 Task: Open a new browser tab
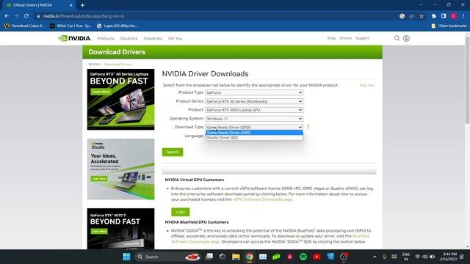click(82, 5)
